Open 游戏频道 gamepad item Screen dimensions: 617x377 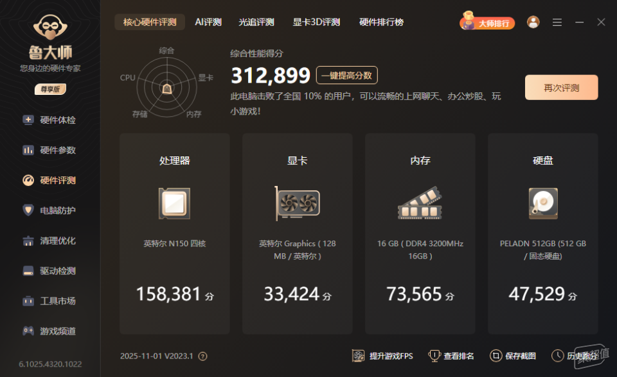(50, 331)
